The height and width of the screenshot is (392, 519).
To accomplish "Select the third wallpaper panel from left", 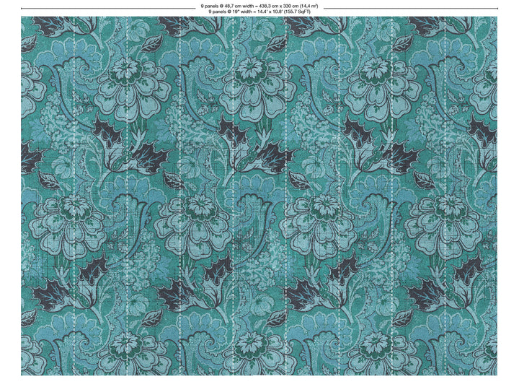I will 153,195.
